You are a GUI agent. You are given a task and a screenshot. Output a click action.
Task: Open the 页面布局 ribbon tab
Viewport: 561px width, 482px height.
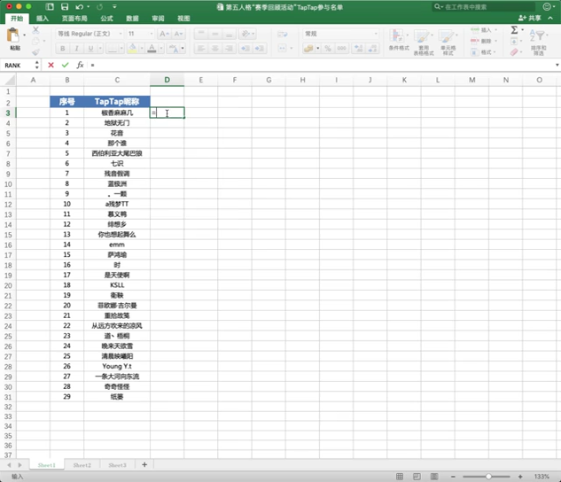(x=74, y=19)
